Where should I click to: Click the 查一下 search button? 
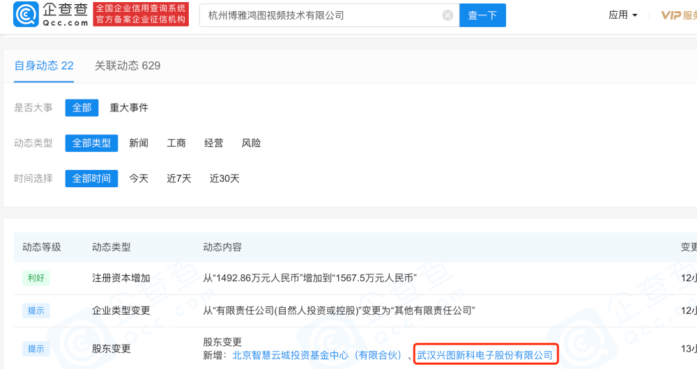coord(482,15)
